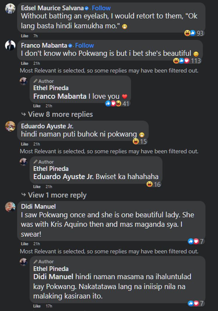This screenshot has width=218, height=311.
Task: Like Edsel Maurice Salvana's comment
Action: pos(25,36)
